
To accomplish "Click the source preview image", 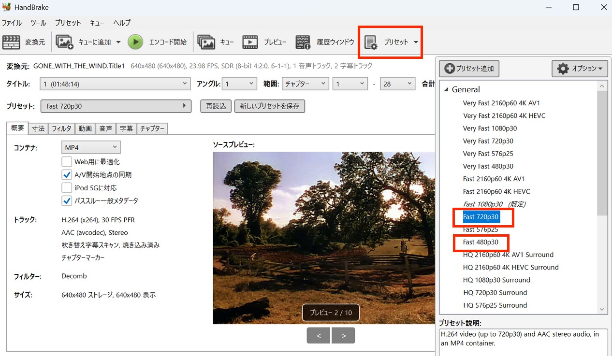I will pyautogui.click(x=324, y=238).
